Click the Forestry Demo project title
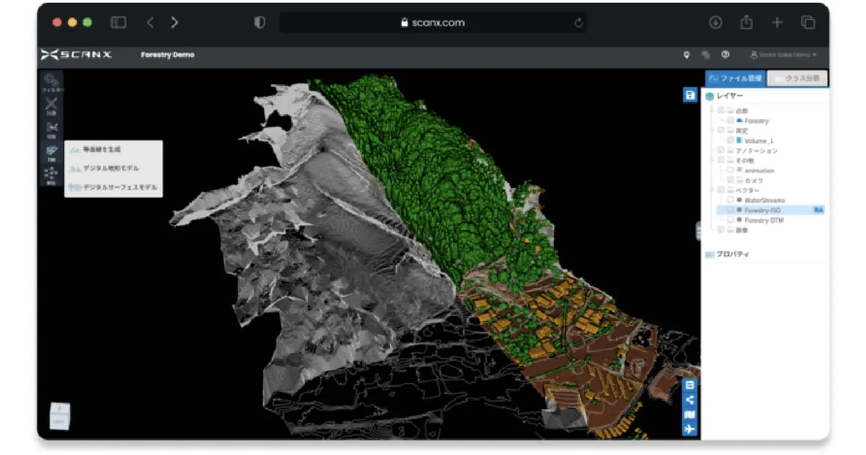Image resolution: width=866 pixels, height=455 pixels. point(167,54)
